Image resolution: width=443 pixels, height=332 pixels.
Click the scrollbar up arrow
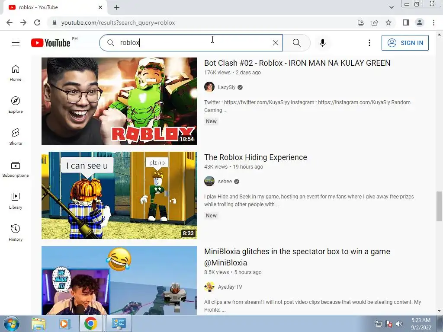click(439, 35)
